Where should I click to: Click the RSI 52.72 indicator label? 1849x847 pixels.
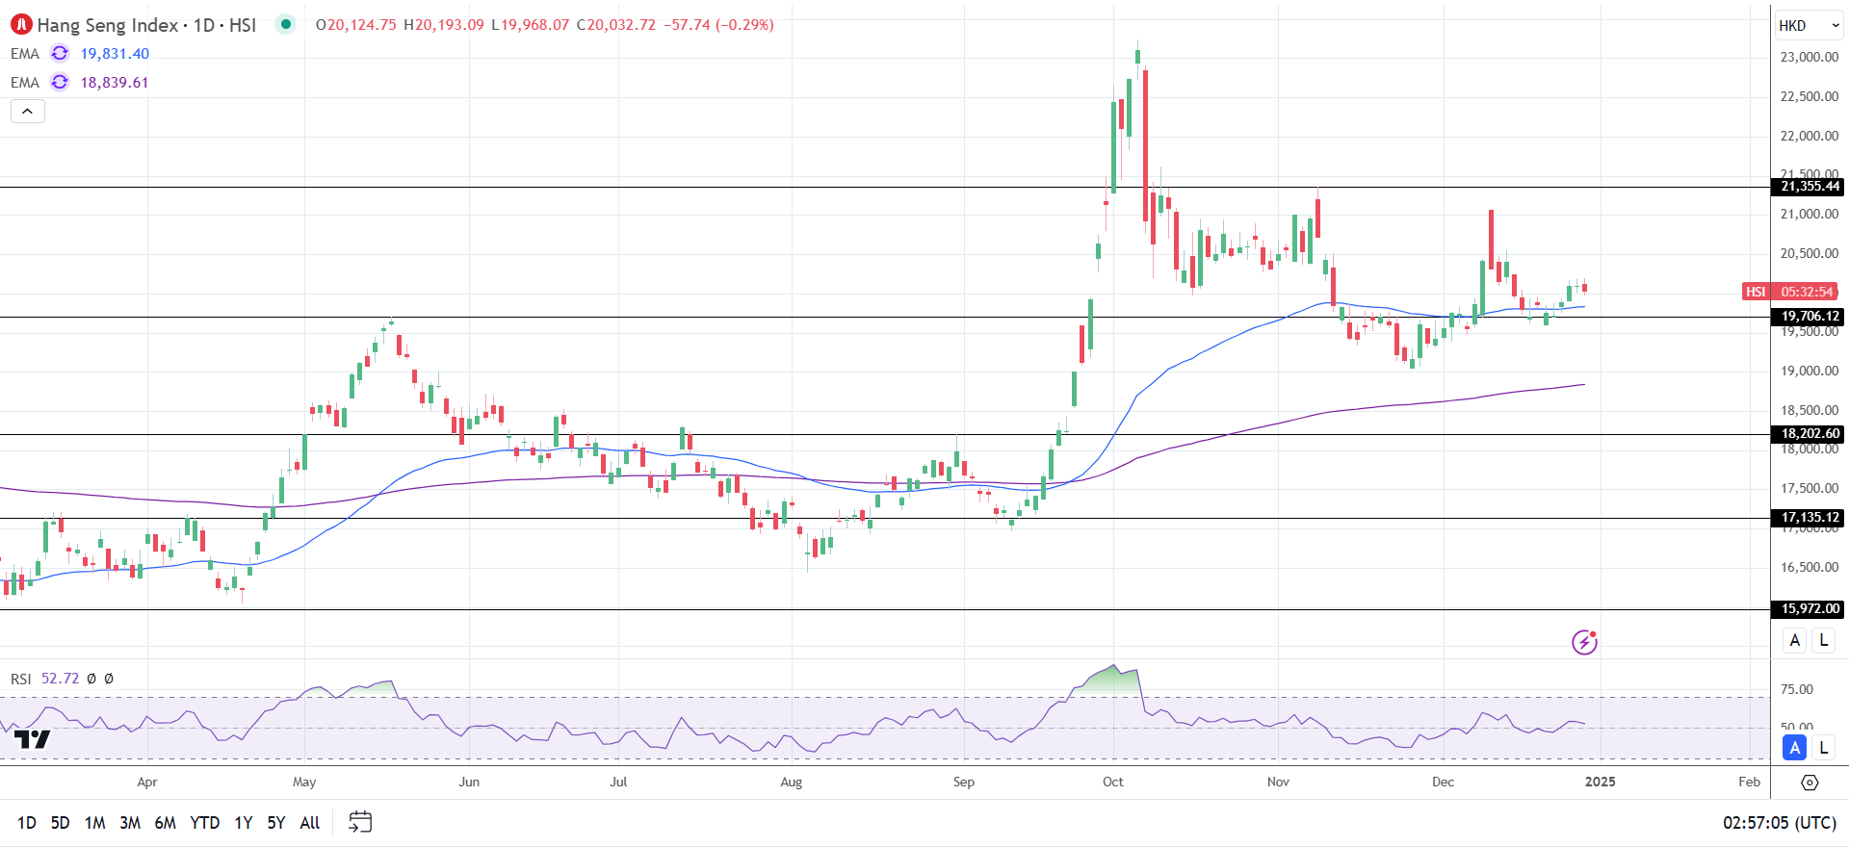click(x=45, y=679)
